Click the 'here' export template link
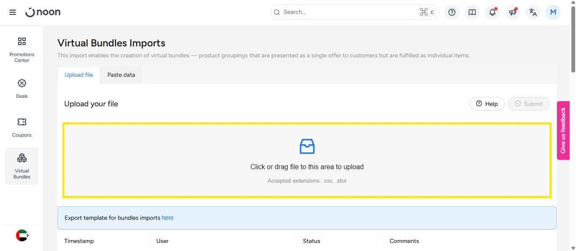Viewport: 576px width, 251px height. pyautogui.click(x=168, y=218)
